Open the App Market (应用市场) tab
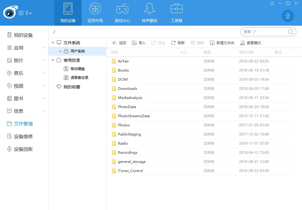Viewport: 302px width, 210px height. coord(95,13)
